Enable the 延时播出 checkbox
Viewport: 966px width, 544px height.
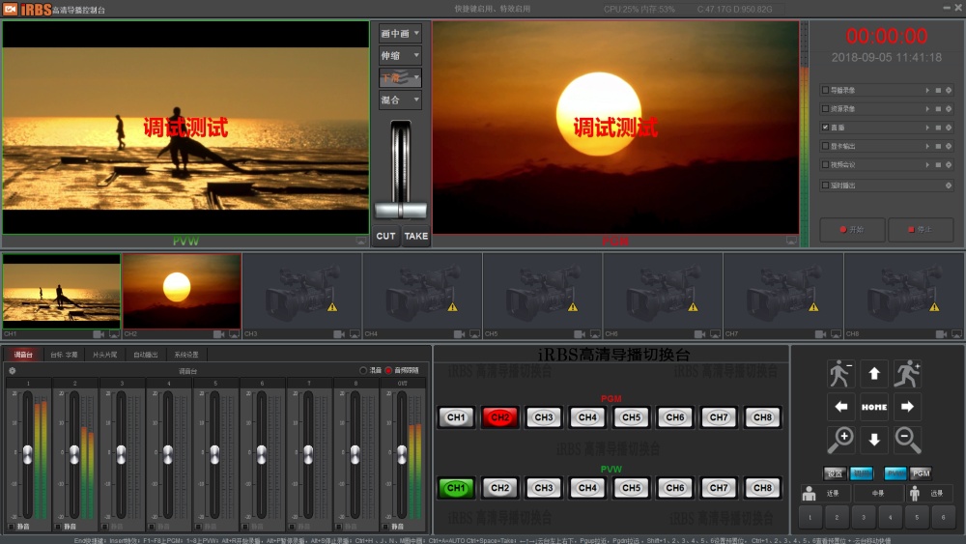point(826,186)
